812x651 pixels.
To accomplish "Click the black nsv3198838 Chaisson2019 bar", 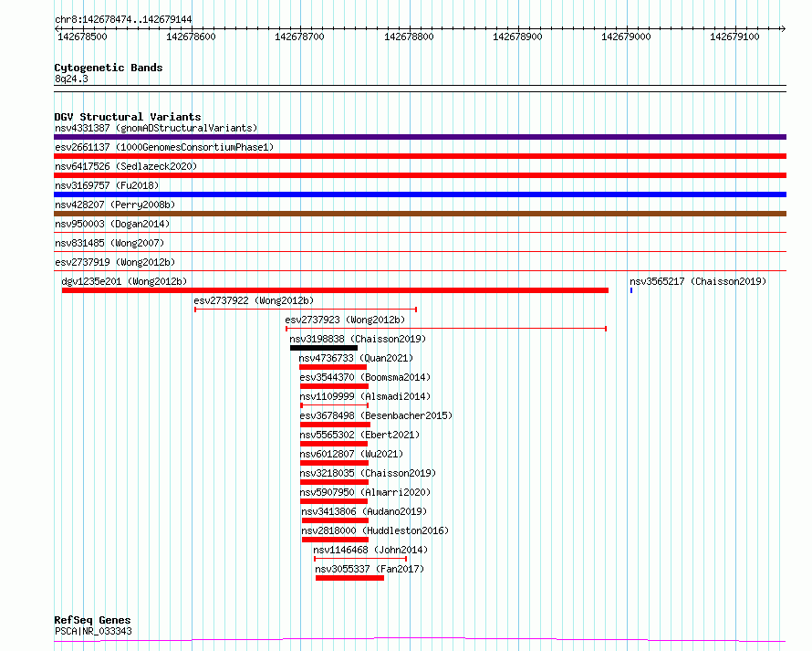I will click(x=324, y=348).
